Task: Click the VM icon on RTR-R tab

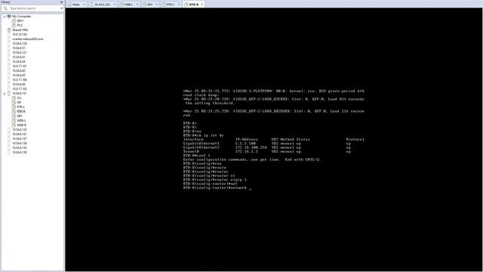Action: tap(186, 5)
